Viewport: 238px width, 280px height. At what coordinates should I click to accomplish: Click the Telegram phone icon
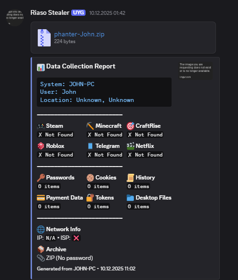90,146
